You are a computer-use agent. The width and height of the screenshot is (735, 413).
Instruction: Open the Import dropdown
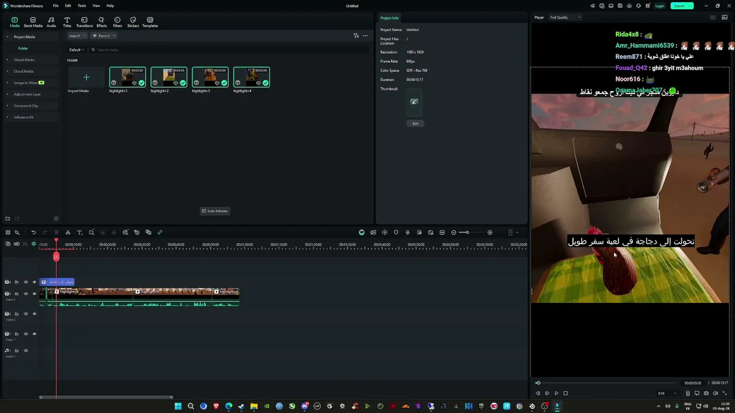[76, 36]
